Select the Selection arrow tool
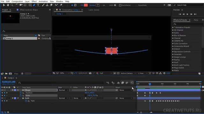This screenshot has height=114, width=204. click(x=4, y=5)
